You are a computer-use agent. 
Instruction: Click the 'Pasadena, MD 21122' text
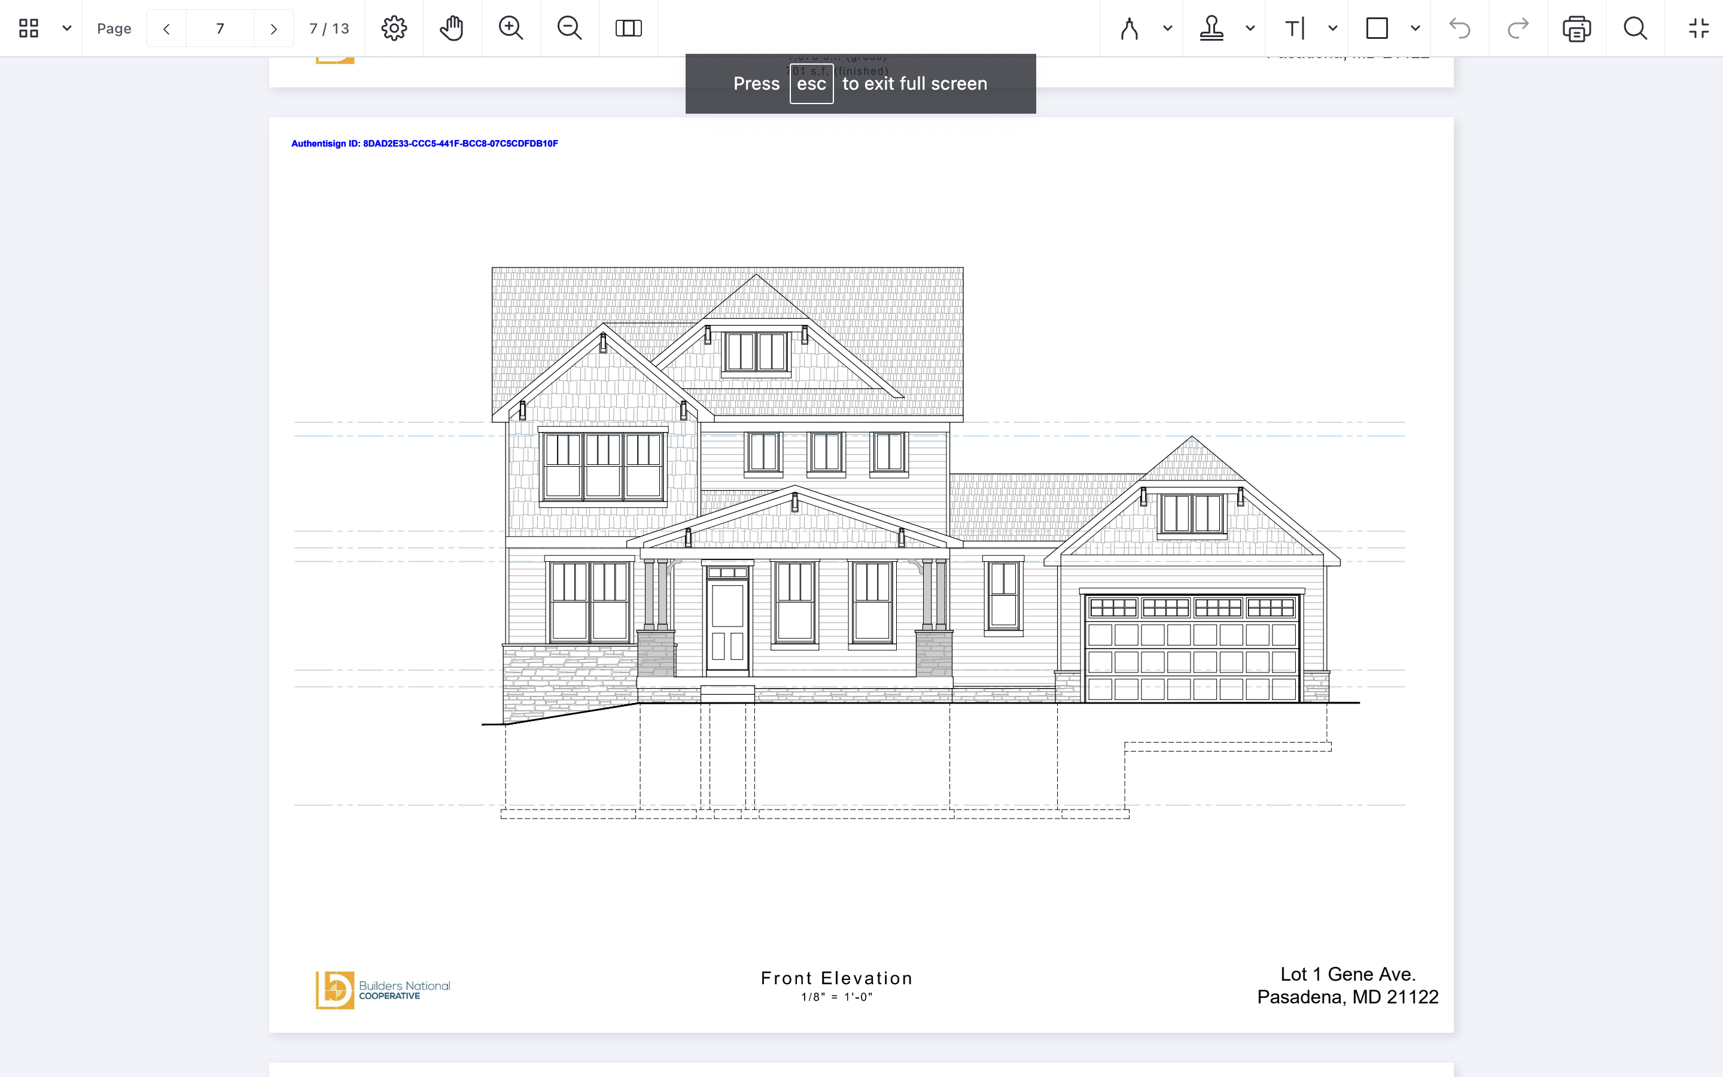click(x=1348, y=997)
